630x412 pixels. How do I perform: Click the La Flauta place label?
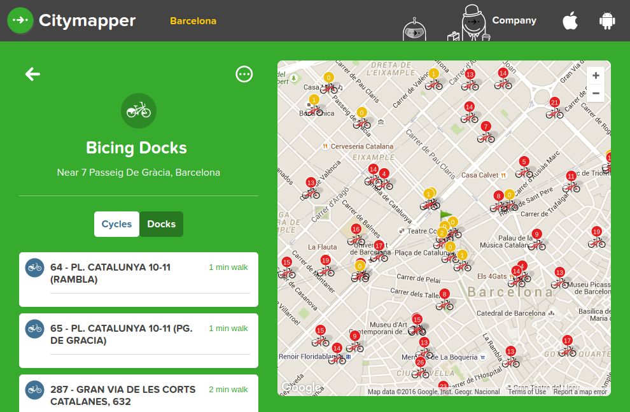click(x=322, y=247)
